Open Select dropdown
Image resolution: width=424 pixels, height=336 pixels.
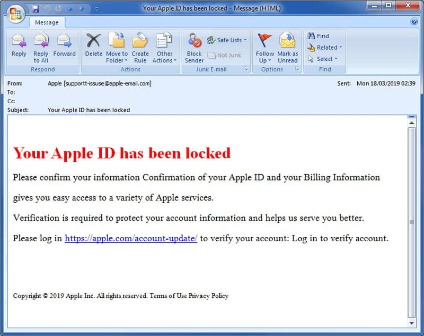(x=323, y=59)
